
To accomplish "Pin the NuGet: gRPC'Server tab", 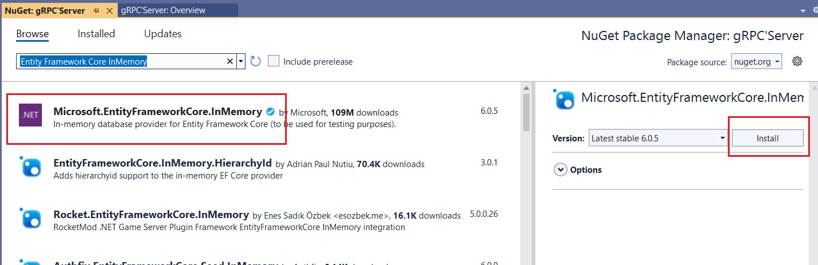I will point(96,10).
